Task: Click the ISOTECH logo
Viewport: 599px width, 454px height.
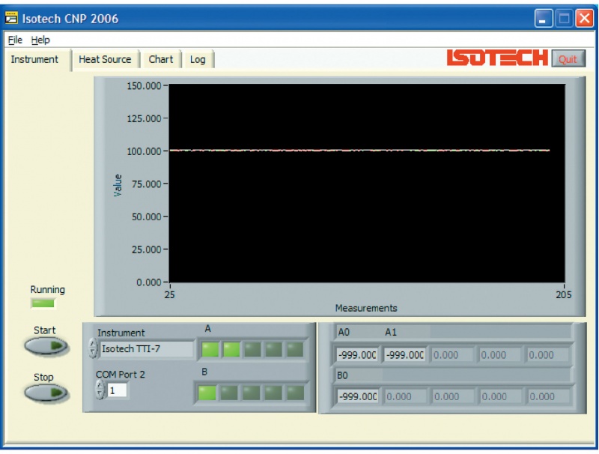Action: [x=496, y=58]
